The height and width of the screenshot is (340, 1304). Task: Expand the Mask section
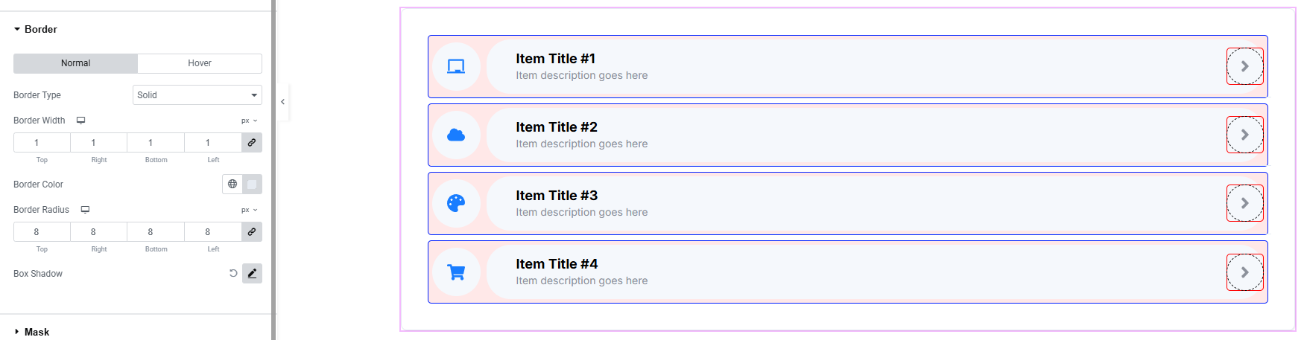[x=37, y=332]
